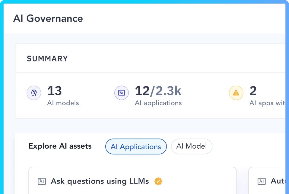Click the orange verified badge icon
Image resolution: width=289 pixels, height=194 pixels.
158,181
